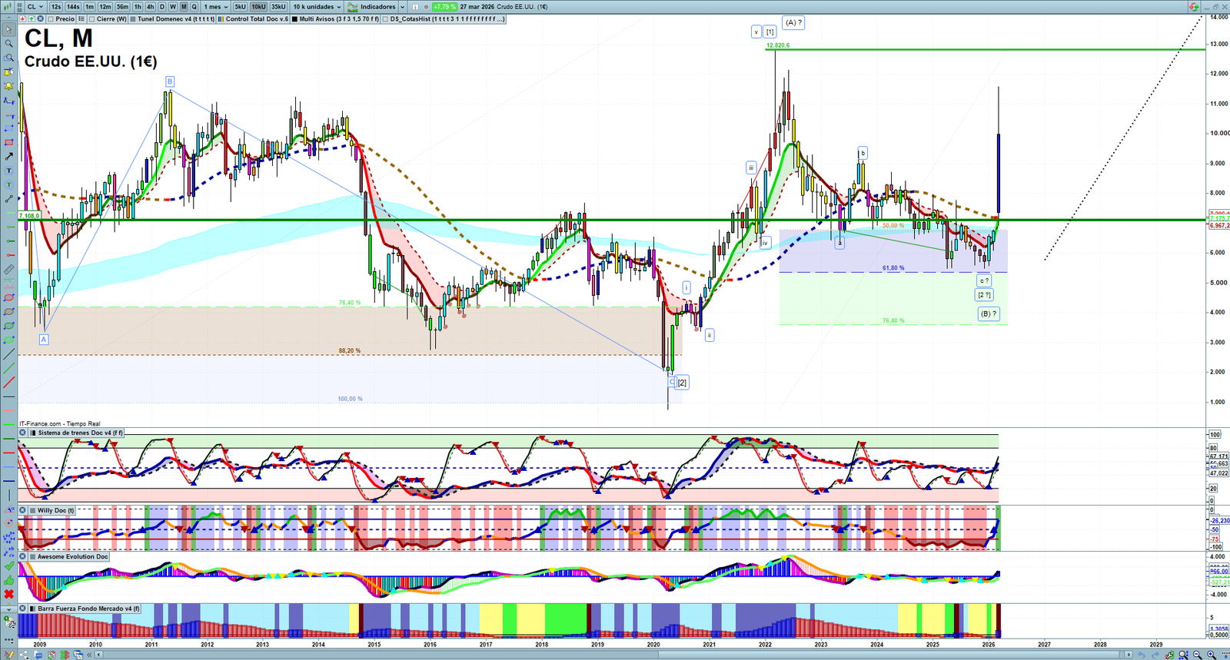This screenshot has height=660, width=1230.
Task: Close the Barra Fuerza Fondo Mercado panel
Action: pyautogui.click(x=23, y=609)
